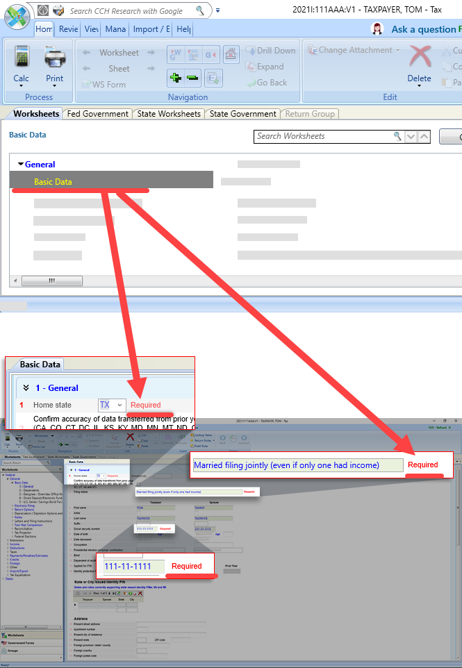Screen dimensions: 462x668
Task: Click the next-result down arrow beside Search Worksheets
Action: [x=411, y=137]
